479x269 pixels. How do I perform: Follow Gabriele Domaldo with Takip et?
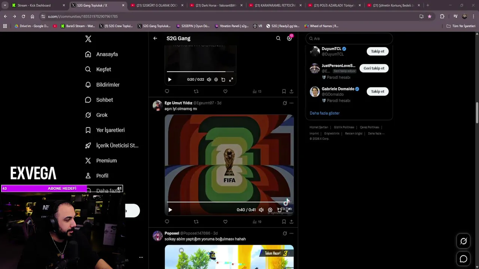(x=378, y=92)
